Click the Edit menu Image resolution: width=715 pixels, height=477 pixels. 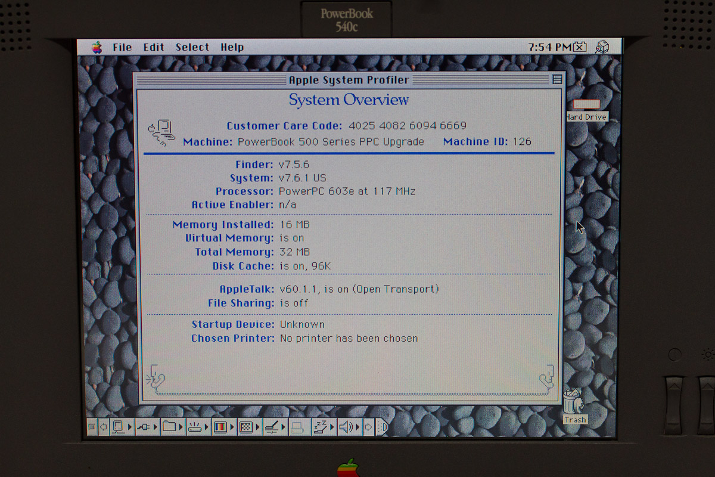[x=153, y=48]
